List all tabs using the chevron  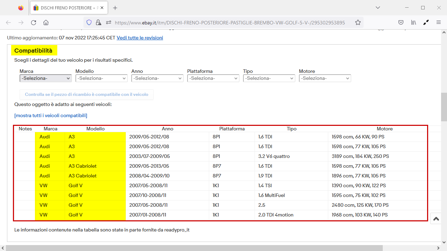point(378,8)
